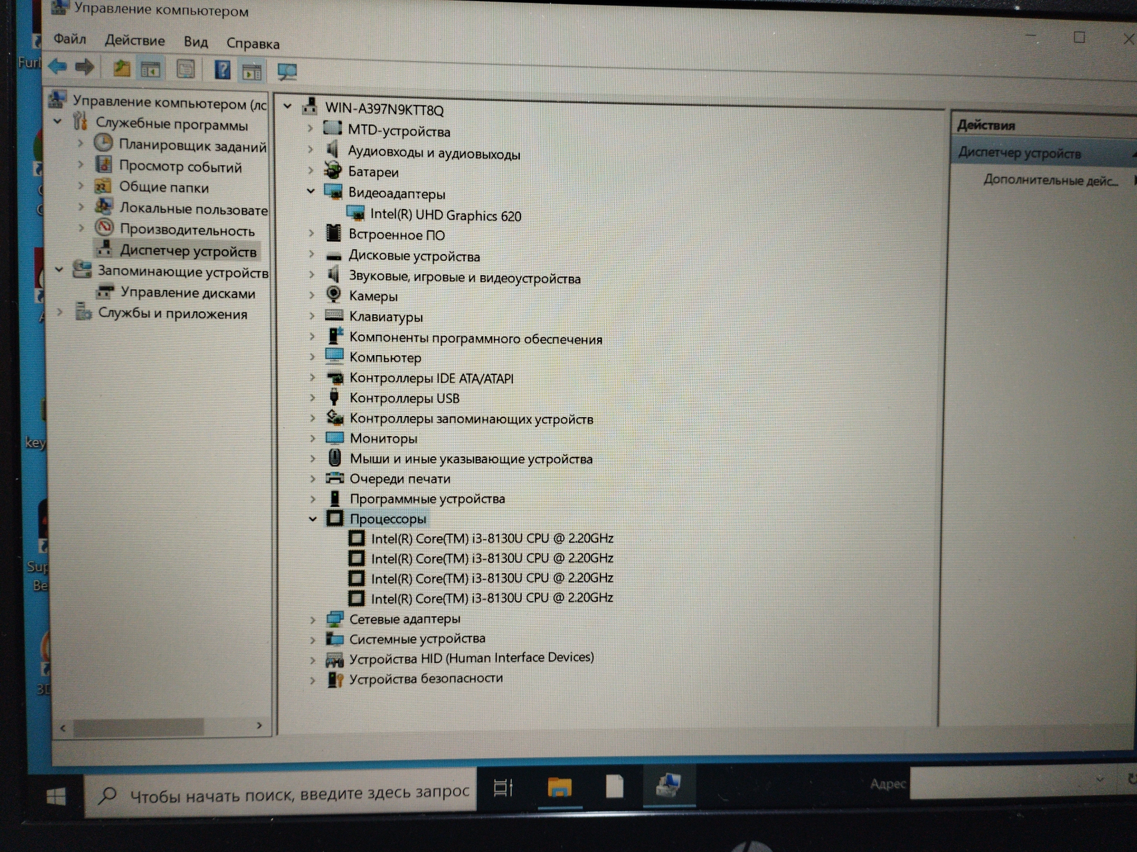Select Звуковые, игровые и видеоустройства
The height and width of the screenshot is (852, 1137).
click(464, 277)
